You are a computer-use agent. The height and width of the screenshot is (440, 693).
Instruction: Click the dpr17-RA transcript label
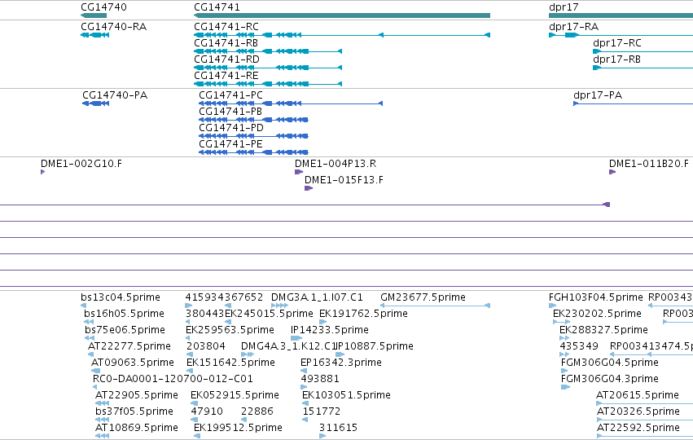click(x=573, y=27)
